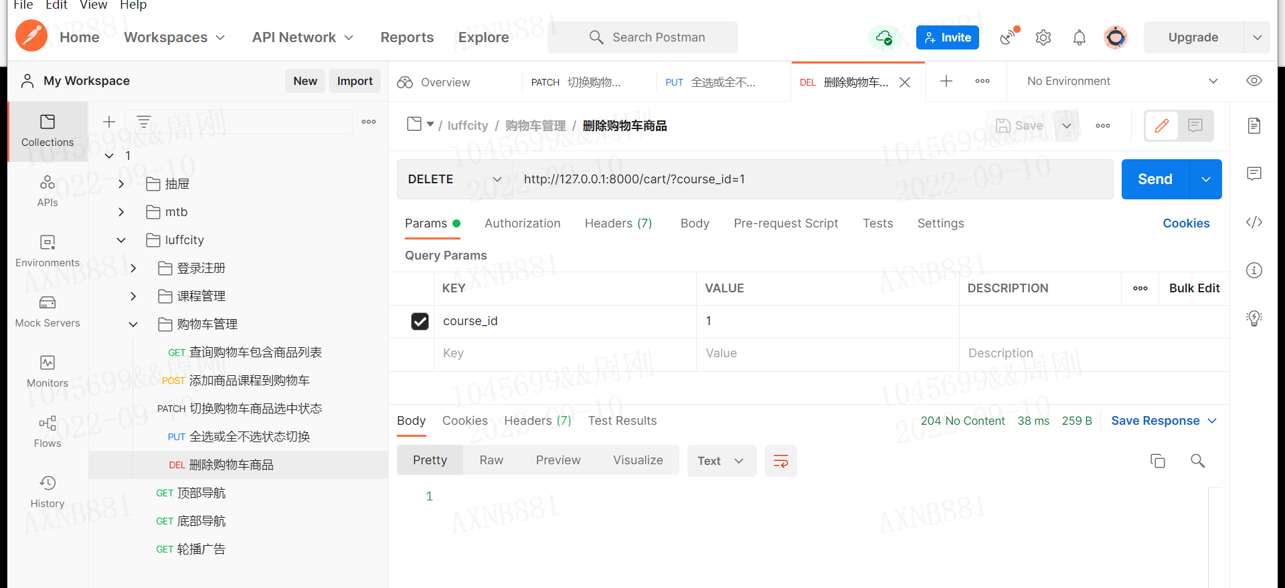Open the lightbulb related collections icon
Viewport: 1285px width, 588px height.
point(1254,318)
